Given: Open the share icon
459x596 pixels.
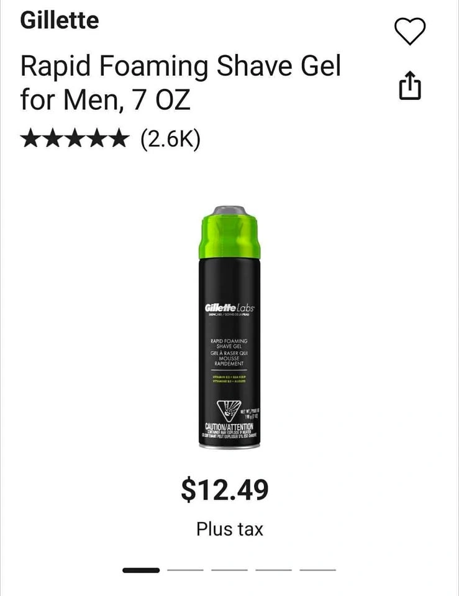Looking at the screenshot, I should point(410,85).
